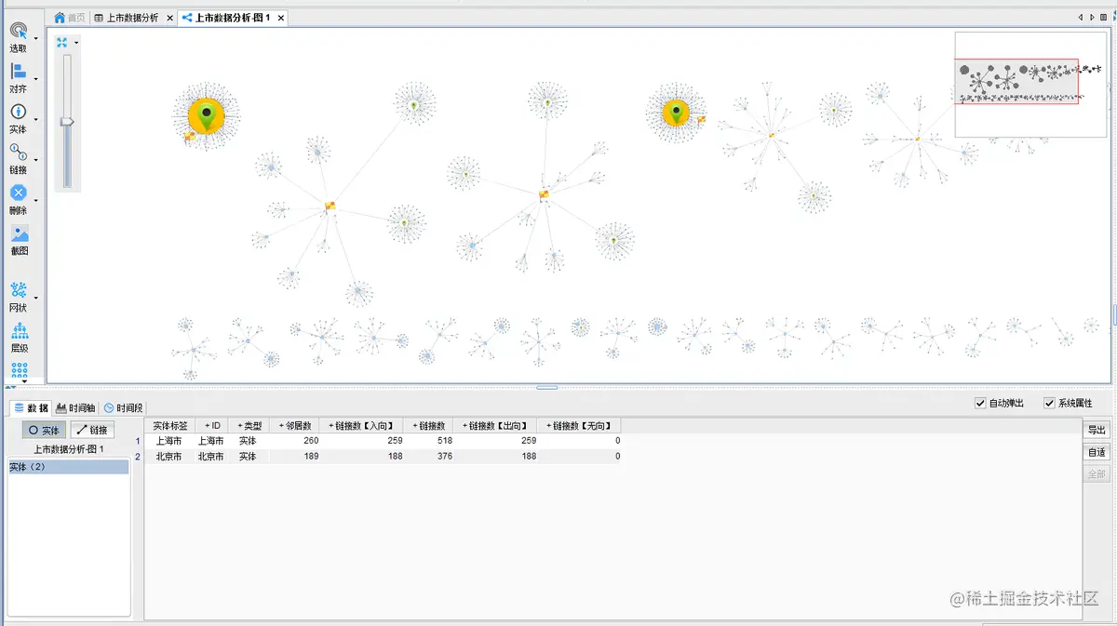Click the orange hub node of middle cluster
The image size is (1117, 626).
(544, 194)
